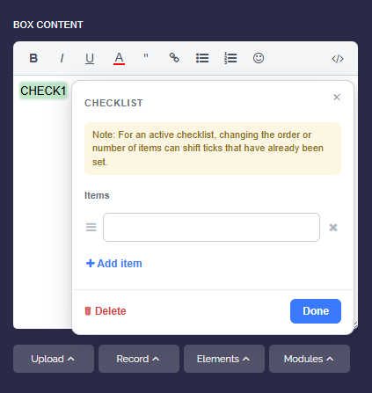Open the text color picker
Viewport: 372px width, 393px height.
pyautogui.click(x=119, y=58)
